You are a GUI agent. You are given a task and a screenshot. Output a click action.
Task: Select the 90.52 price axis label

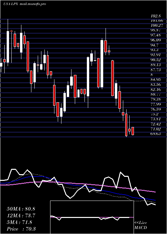[x=156, y=60]
